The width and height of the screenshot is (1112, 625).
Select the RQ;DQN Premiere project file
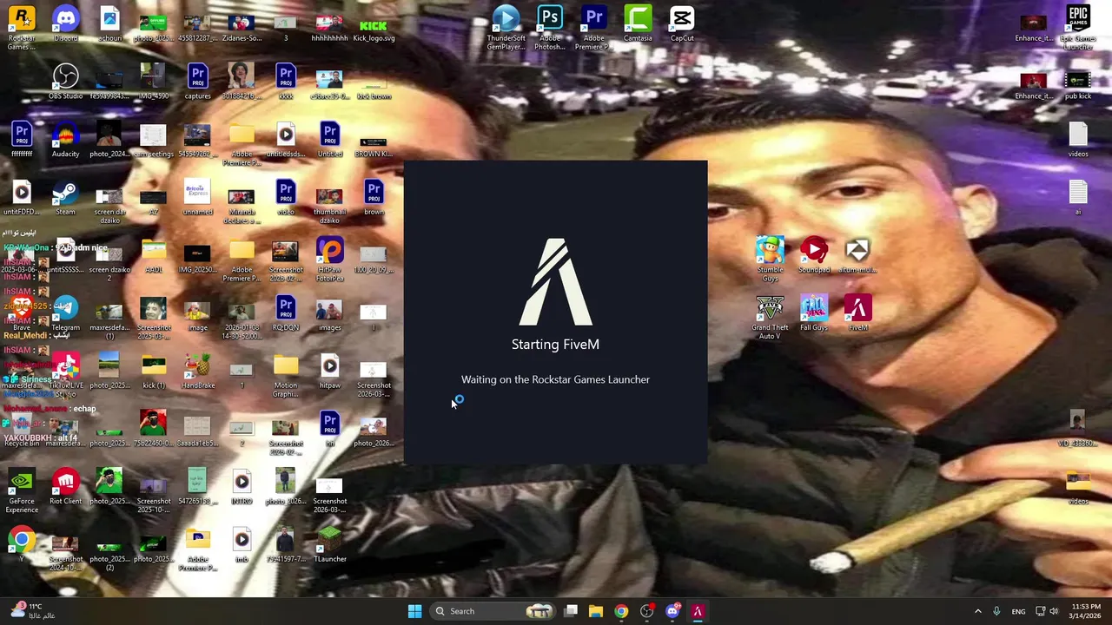pos(286,314)
